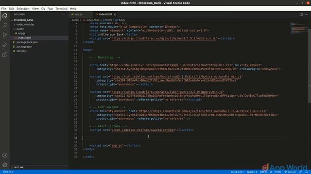Open the View menu
The width and height of the screenshot is (311, 174).
click(x=35, y=9)
